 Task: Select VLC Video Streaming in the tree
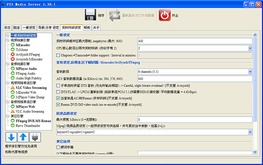pos(31,88)
